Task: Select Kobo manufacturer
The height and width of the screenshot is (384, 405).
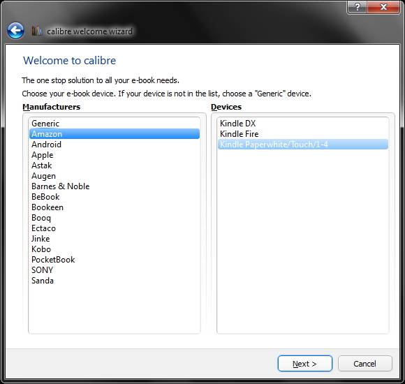Action: 115,249
